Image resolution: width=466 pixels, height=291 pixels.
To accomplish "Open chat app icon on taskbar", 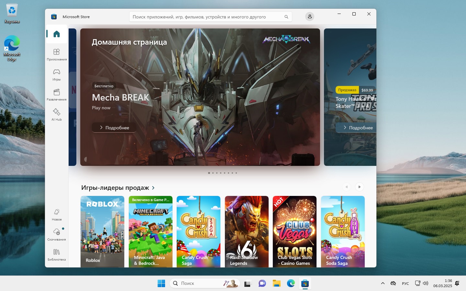I will (x=262, y=284).
